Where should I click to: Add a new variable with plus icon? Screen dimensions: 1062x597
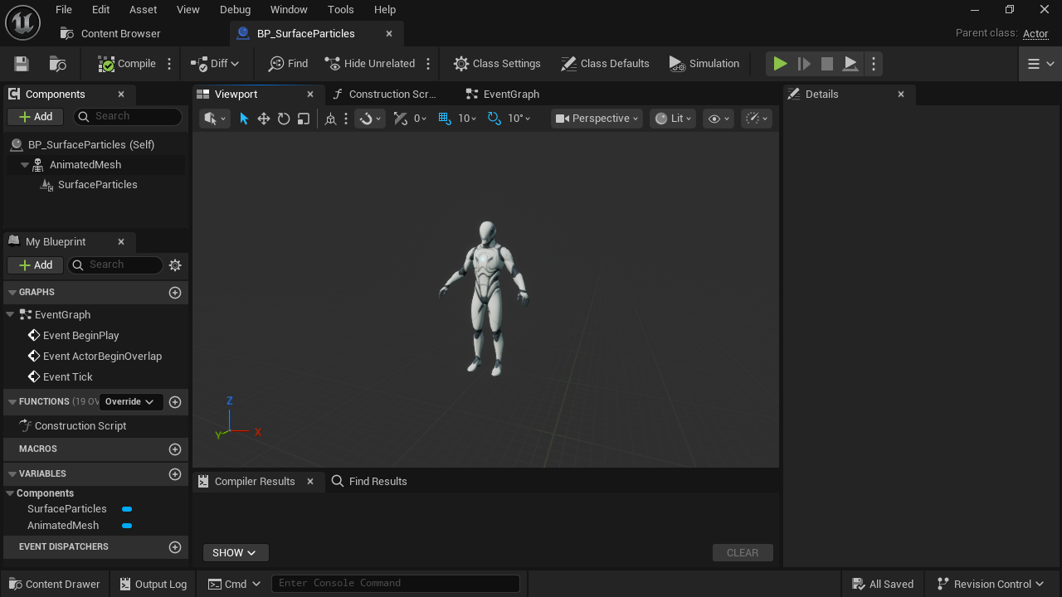point(175,474)
